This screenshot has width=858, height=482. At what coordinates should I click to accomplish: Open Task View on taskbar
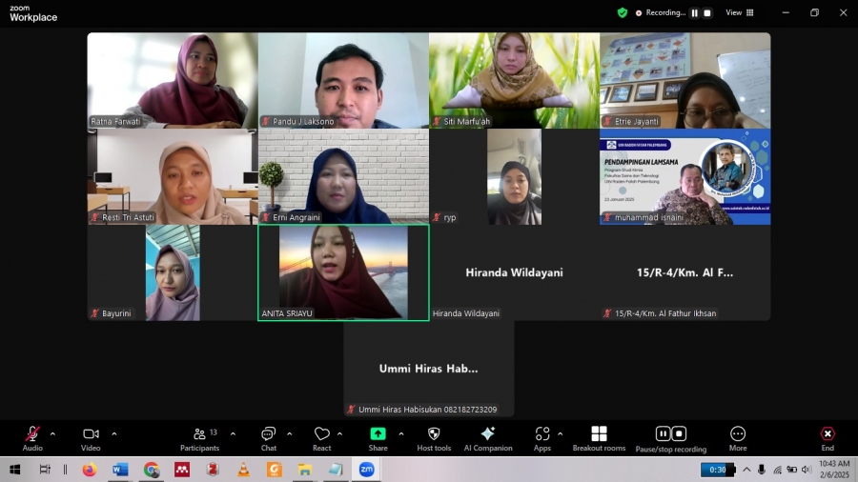45,470
